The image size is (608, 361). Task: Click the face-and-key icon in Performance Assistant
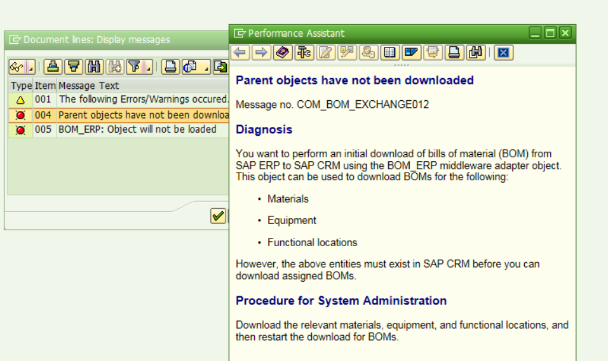[368, 53]
